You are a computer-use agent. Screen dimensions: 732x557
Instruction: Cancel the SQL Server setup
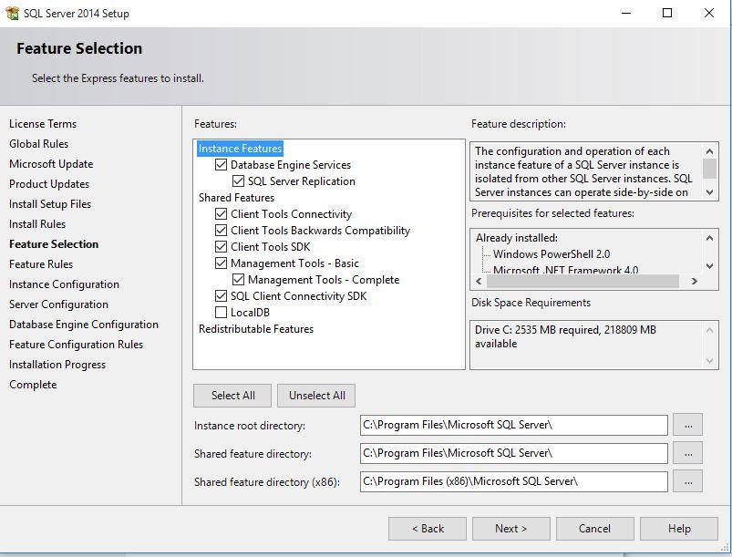594,529
